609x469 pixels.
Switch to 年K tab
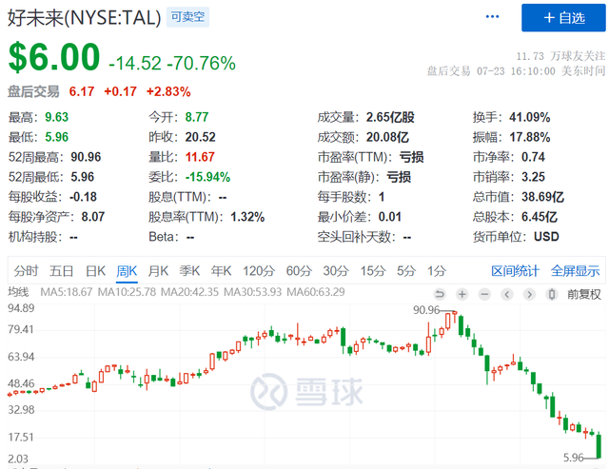221,271
